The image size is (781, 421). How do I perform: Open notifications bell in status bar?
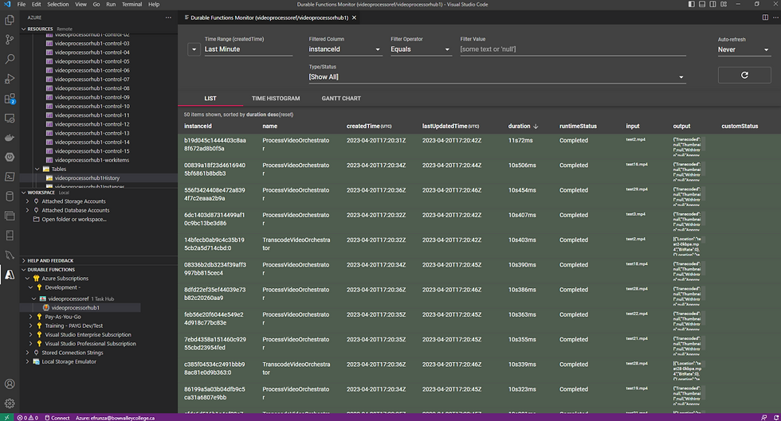(775, 418)
